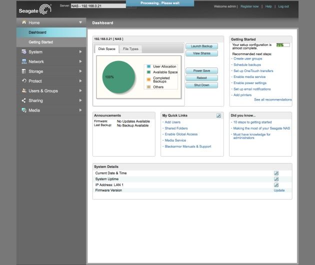Open the Help link
The width and height of the screenshot is (315, 265).
point(268,6)
